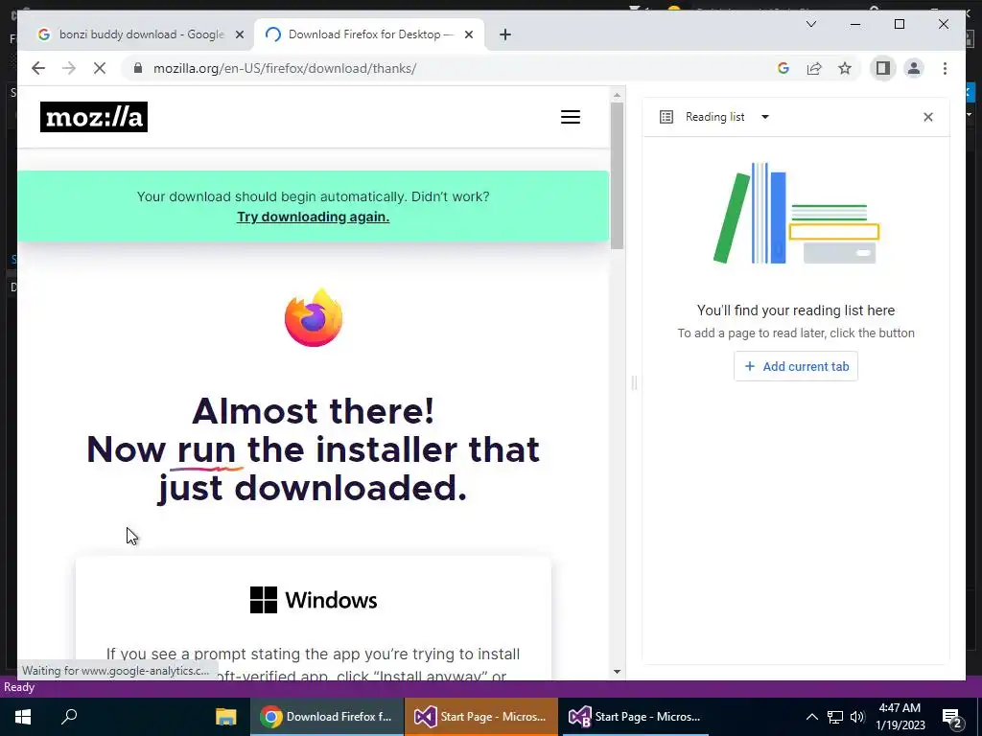Screen dimensions: 982x736
Task: Show hidden system tray icons
Action: click(811, 717)
